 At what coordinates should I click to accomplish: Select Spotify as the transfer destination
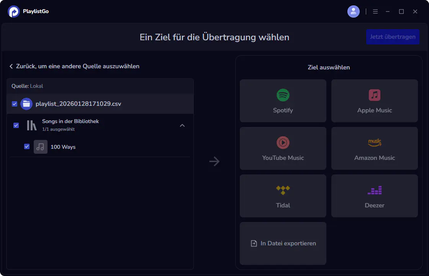pos(283,101)
